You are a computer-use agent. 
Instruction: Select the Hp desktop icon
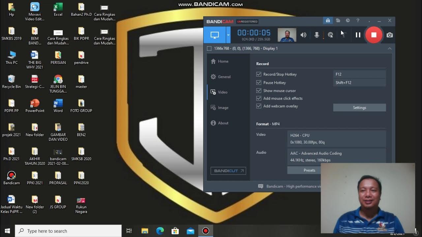pyautogui.click(x=12, y=9)
